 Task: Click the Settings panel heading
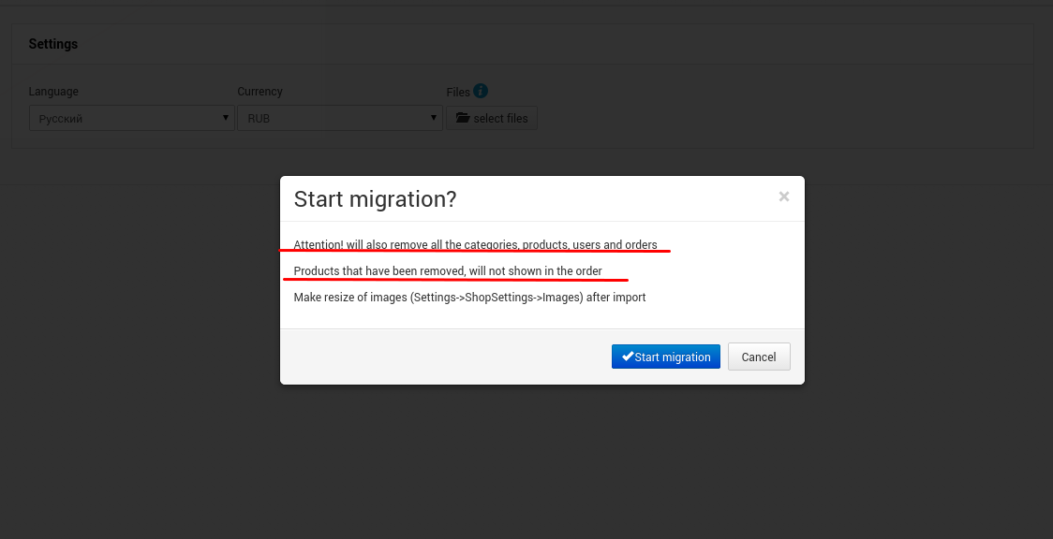coord(53,44)
